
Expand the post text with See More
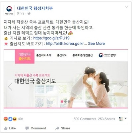click(x=96, y=43)
